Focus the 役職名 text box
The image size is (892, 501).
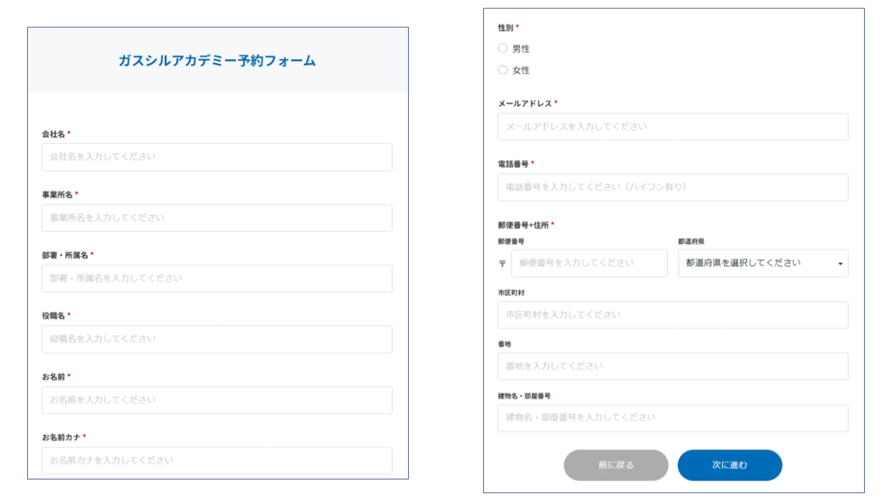click(216, 338)
